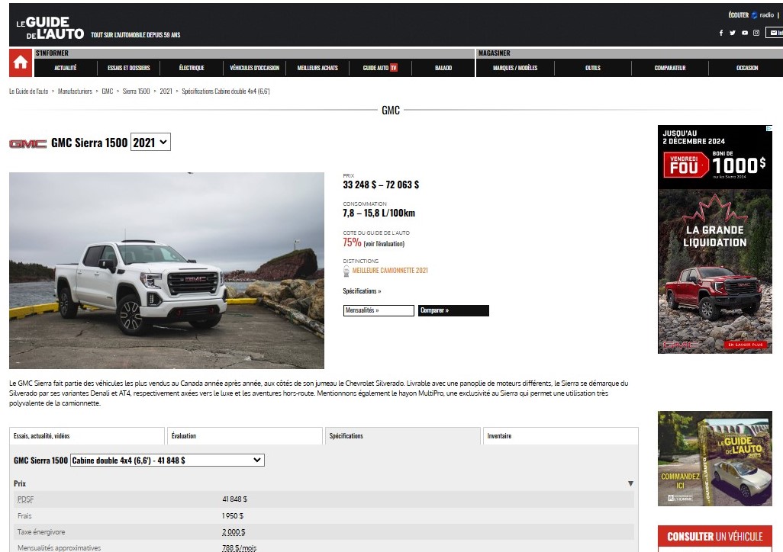The image size is (783, 552).
Task: Open the YouTube social icon
Action: tap(745, 33)
